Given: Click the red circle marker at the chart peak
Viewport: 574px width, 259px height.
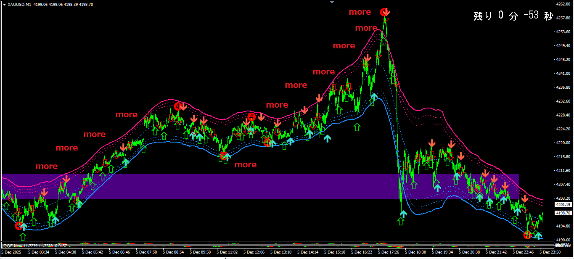Looking at the screenshot, I should [384, 12].
